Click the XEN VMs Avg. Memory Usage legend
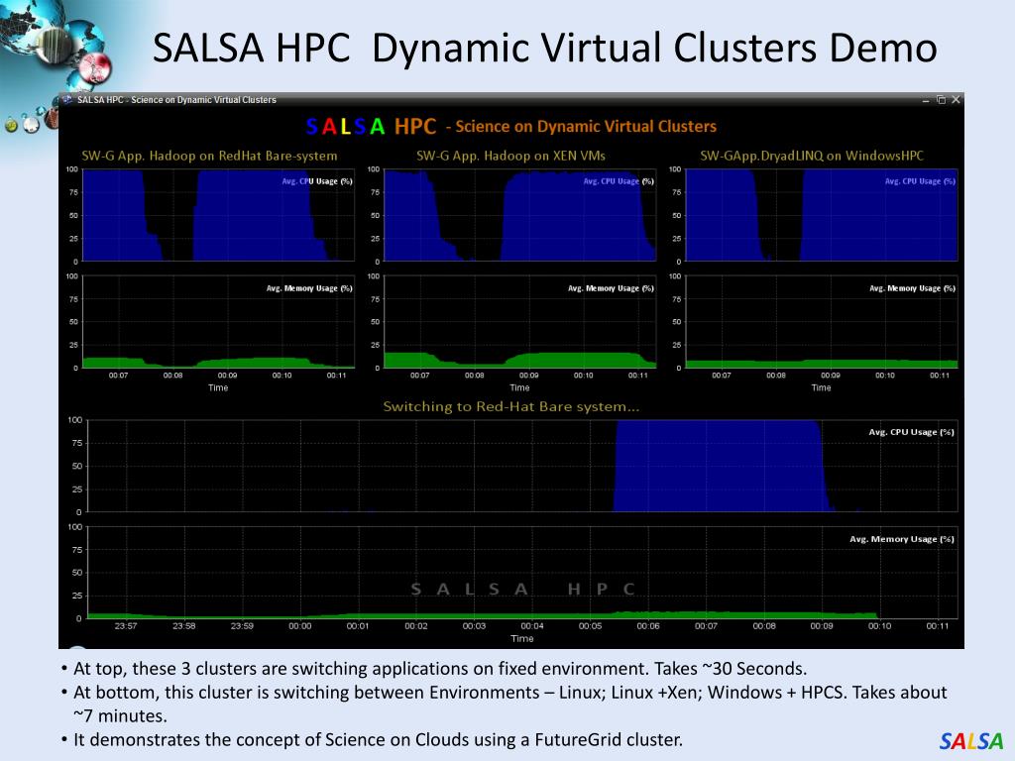The width and height of the screenshot is (1015, 761). point(611,288)
